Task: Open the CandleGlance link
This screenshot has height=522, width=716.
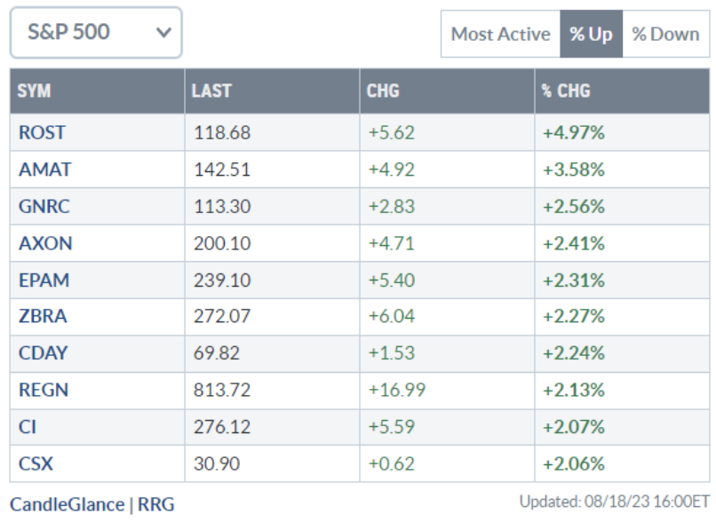Action: 68,505
